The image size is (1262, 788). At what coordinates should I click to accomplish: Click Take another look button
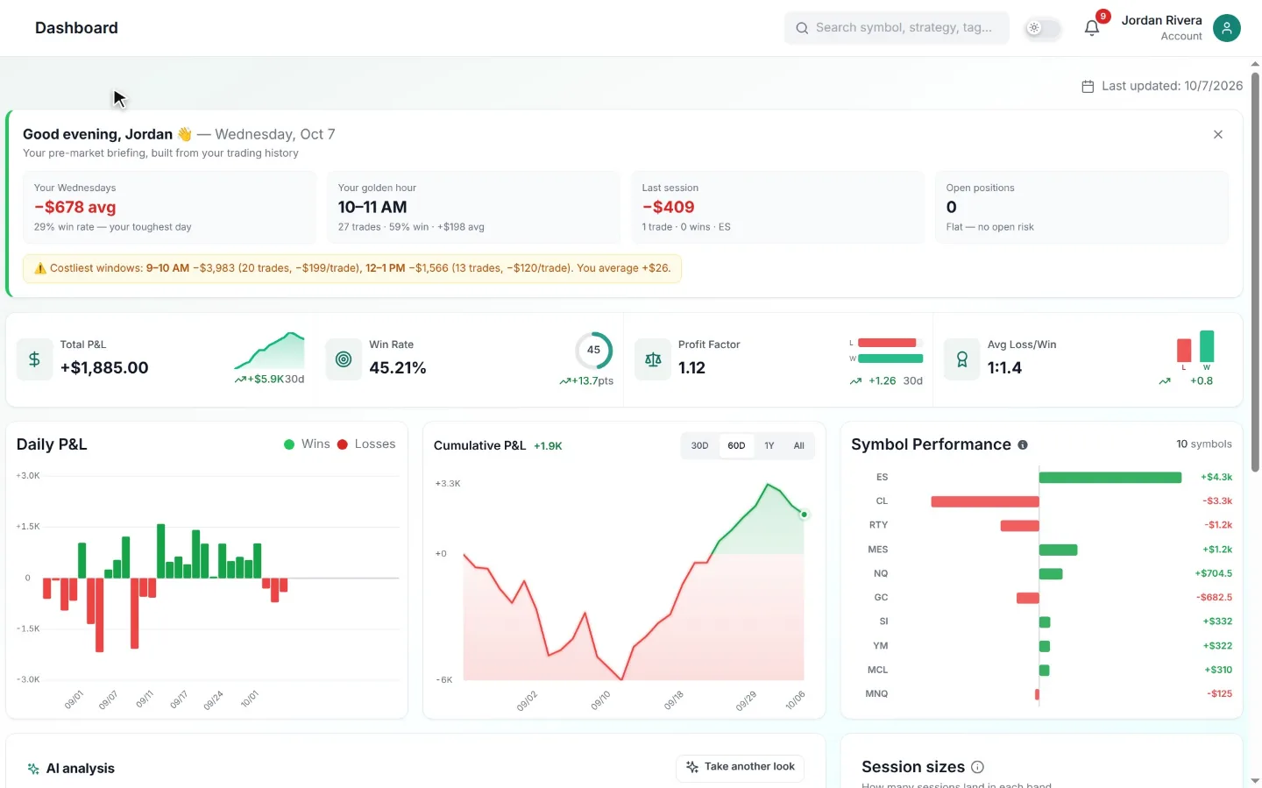(741, 767)
